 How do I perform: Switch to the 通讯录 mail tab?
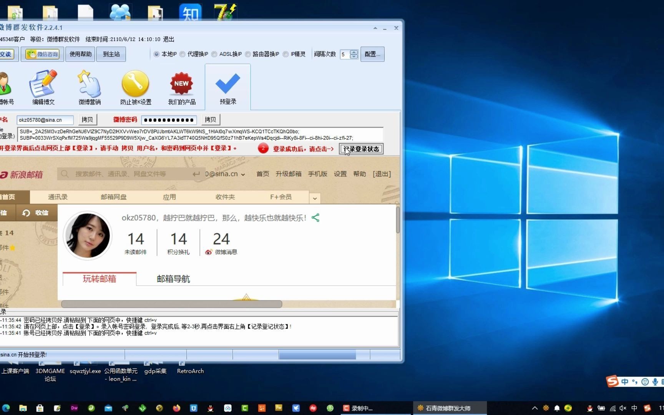[58, 197]
